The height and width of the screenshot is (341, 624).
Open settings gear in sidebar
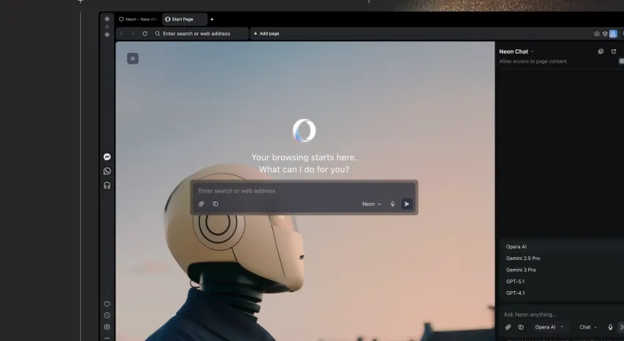(x=107, y=327)
